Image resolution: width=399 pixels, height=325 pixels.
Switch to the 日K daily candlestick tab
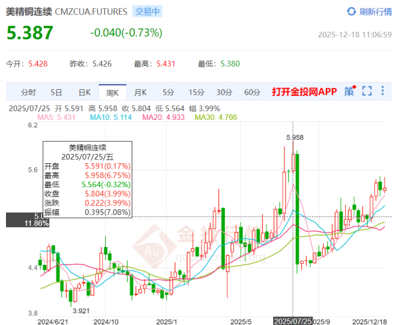tap(84, 93)
